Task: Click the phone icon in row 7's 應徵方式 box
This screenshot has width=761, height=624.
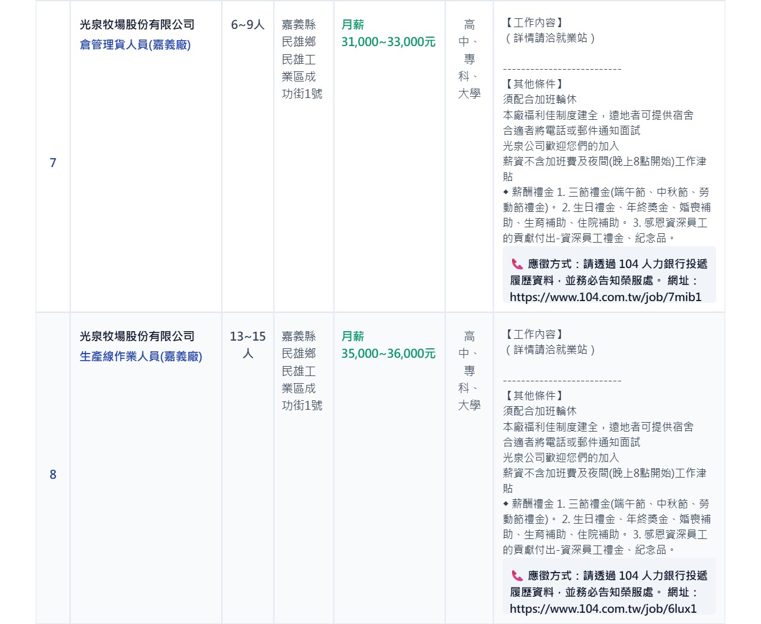Action: [517, 264]
